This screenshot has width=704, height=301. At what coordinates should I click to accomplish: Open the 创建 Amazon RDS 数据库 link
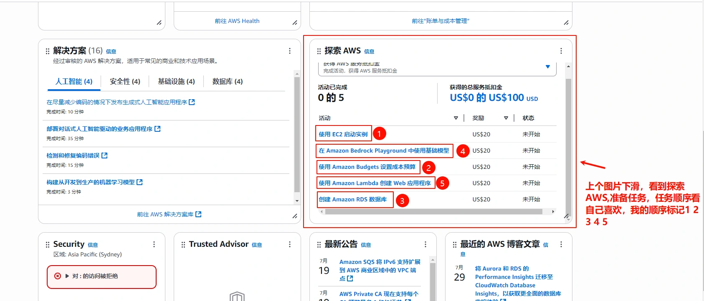[352, 199]
